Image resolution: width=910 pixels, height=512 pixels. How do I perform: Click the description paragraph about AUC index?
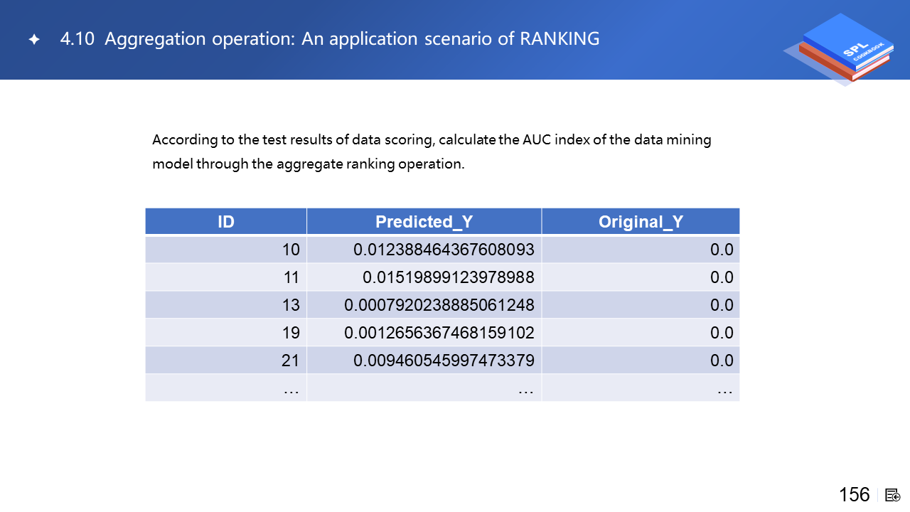click(432, 151)
